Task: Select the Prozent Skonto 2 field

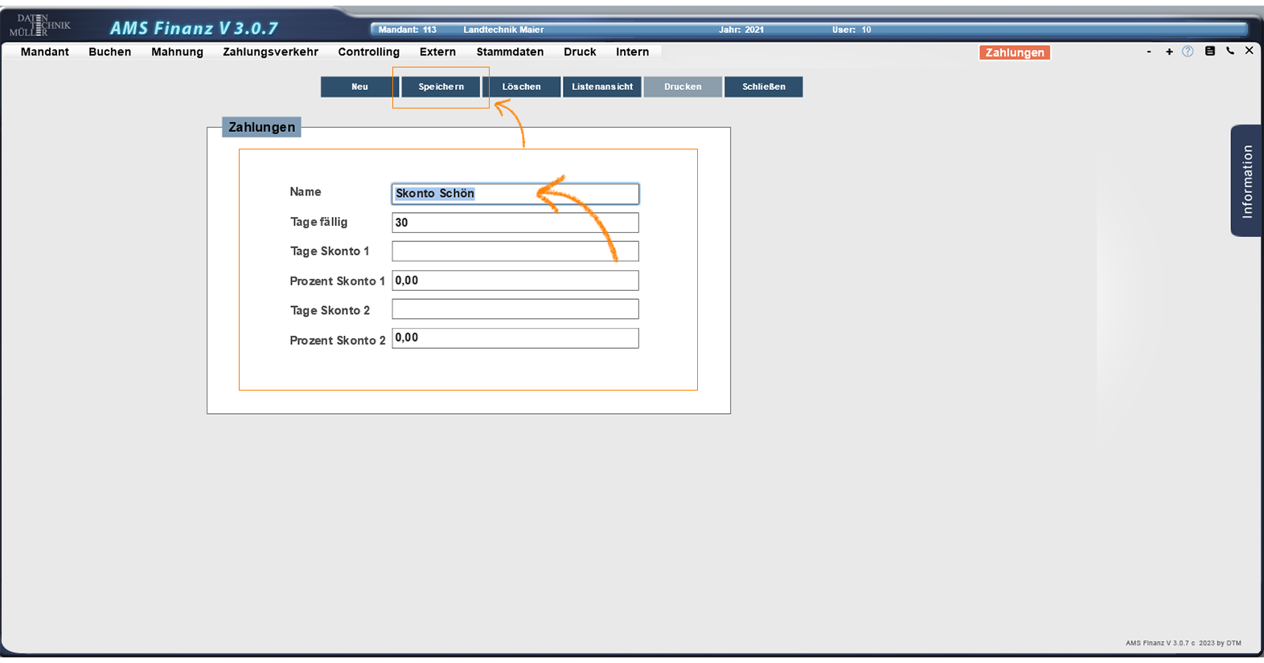Action: tap(515, 338)
